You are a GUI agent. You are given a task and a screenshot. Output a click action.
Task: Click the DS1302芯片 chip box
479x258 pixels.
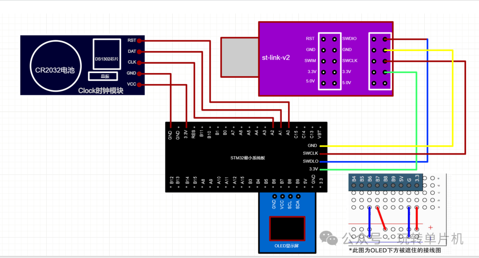point(106,54)
